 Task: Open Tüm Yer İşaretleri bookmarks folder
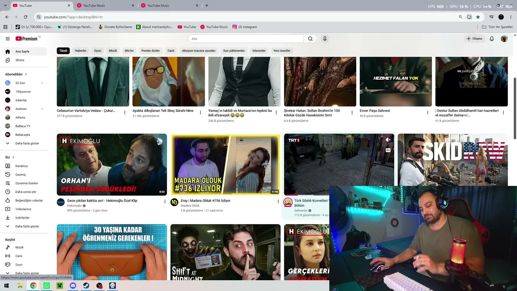(498, 27)
